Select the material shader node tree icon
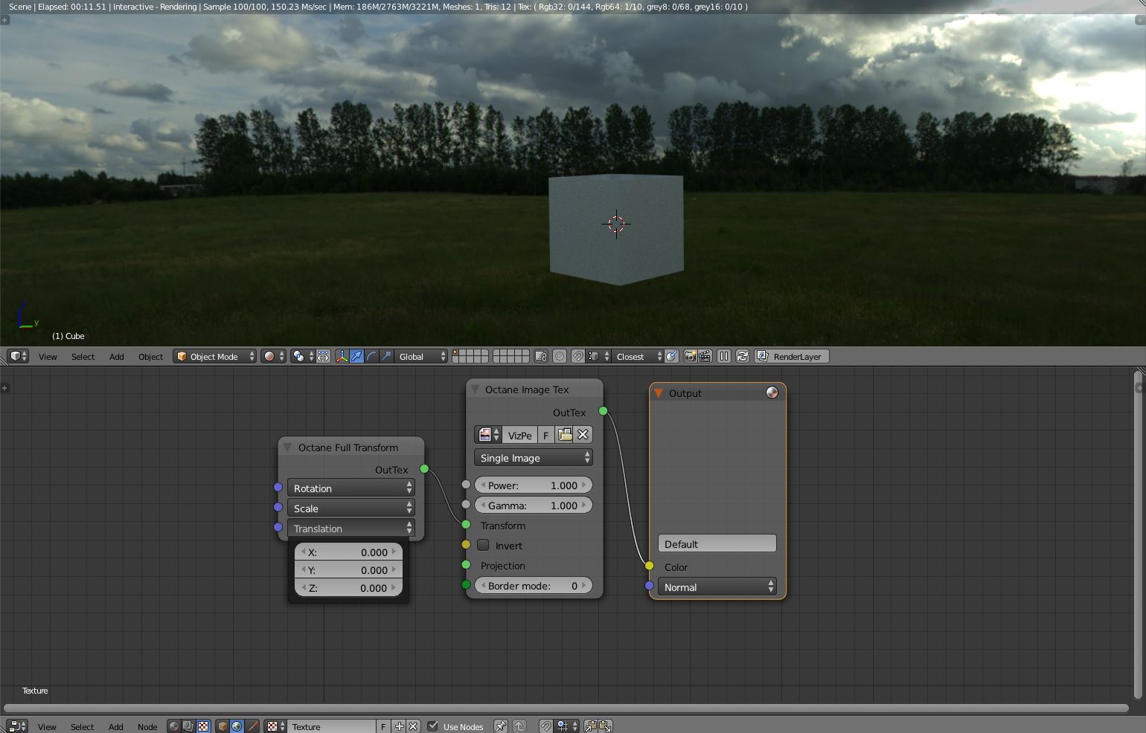1146x733 pixels. point(173,726)
